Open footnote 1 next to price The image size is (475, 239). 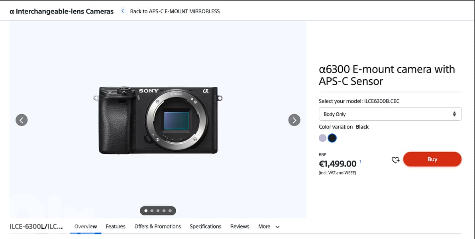pyautogui.click(x=360, y=161)
